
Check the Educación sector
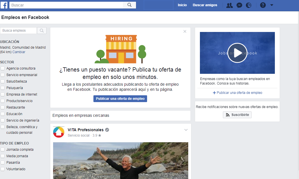click(x=3, y=114)
